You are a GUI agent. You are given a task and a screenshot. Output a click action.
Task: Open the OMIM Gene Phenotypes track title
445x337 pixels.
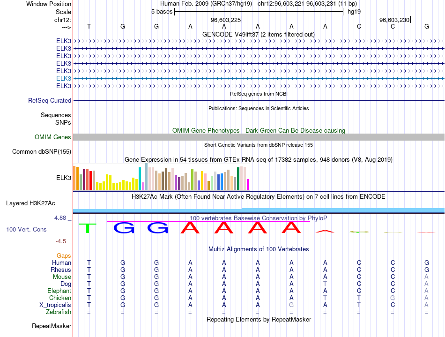point(259,130)
